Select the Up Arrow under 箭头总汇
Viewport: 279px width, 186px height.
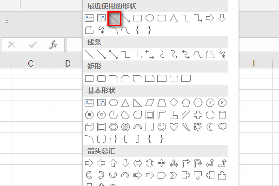tap(113, 163)
